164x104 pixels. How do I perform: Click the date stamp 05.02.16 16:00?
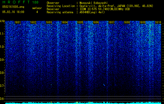click(13, 12)
